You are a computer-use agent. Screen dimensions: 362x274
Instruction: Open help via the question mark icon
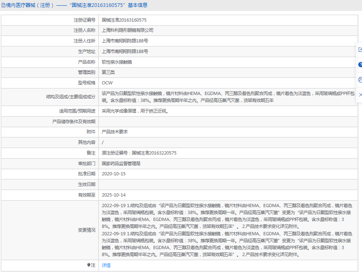(x=360, y=64)
